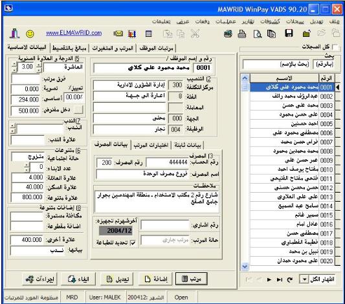The width and height of the screenshot is (345, 304).
Task: Select بيانات المصرف sub-tab
Action: click(x=111, y=144)
